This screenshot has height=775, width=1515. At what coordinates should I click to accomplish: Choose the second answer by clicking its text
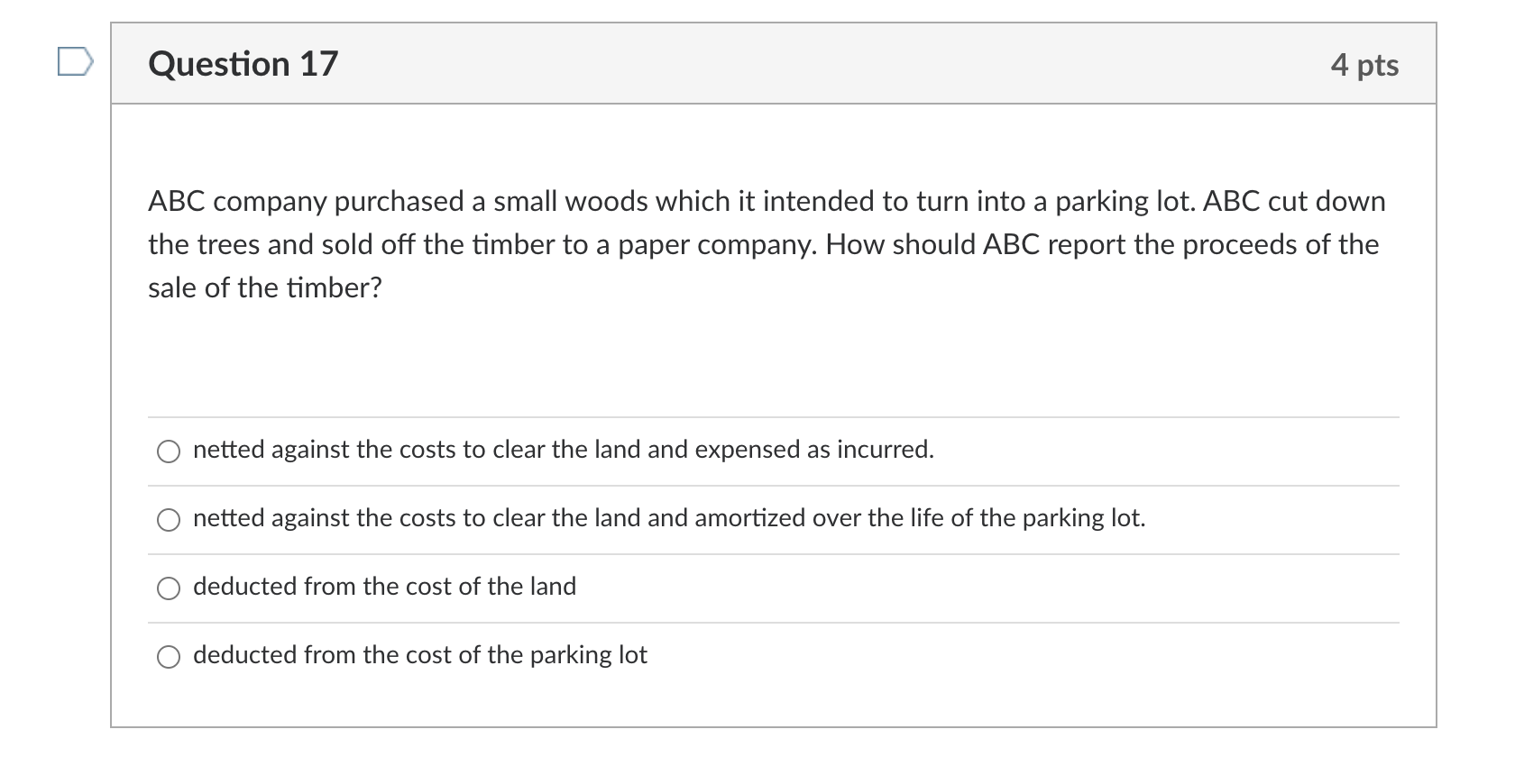pyautogui.click(x=669, y=518)
